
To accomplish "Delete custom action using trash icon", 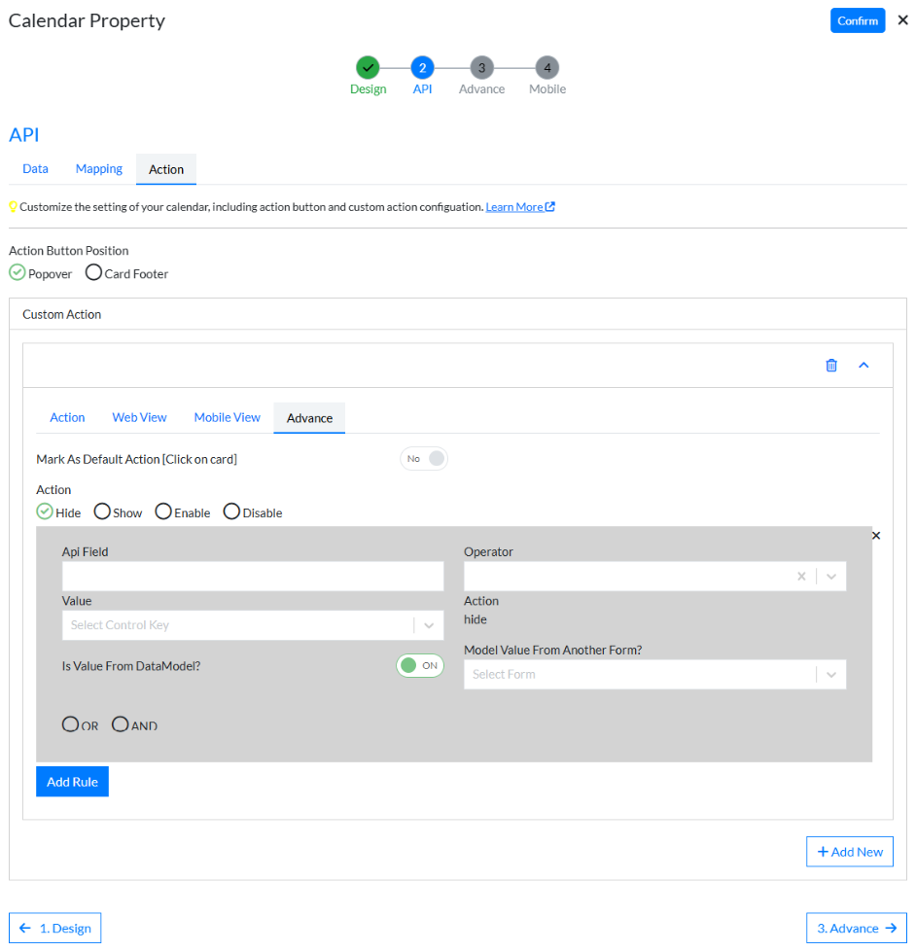I will (x=831, y=365).
